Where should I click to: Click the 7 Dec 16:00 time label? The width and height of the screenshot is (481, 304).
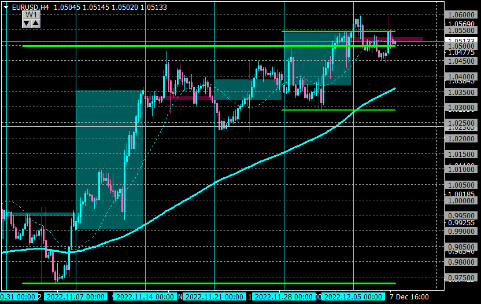(x=409, y=297)
